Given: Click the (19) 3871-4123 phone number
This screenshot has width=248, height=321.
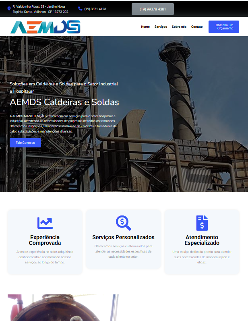Looking at the screenshot, I should (x=95, y=9).
